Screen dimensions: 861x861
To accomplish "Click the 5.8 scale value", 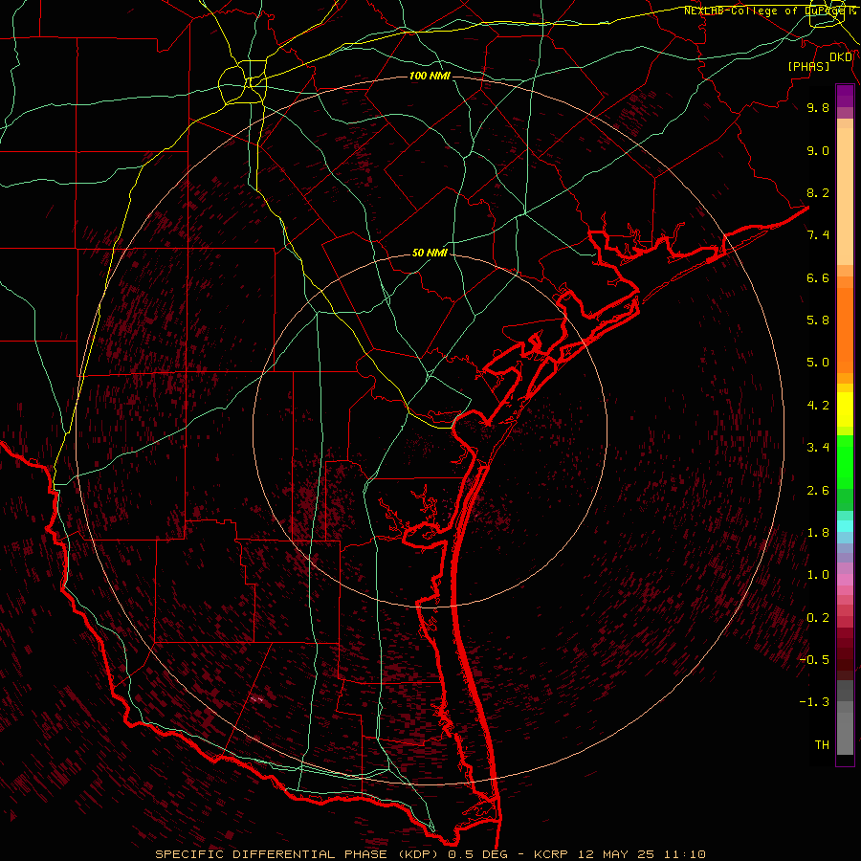I will (818, 320).
